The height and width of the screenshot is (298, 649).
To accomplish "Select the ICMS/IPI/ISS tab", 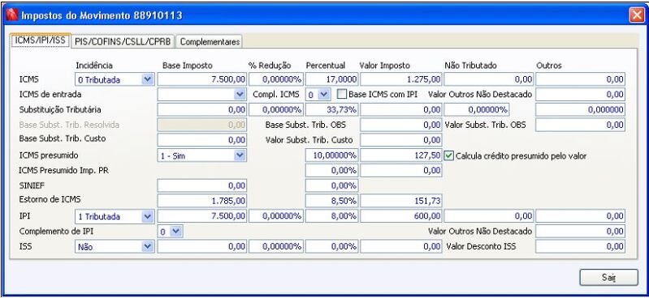I will (x=40, y=40).
